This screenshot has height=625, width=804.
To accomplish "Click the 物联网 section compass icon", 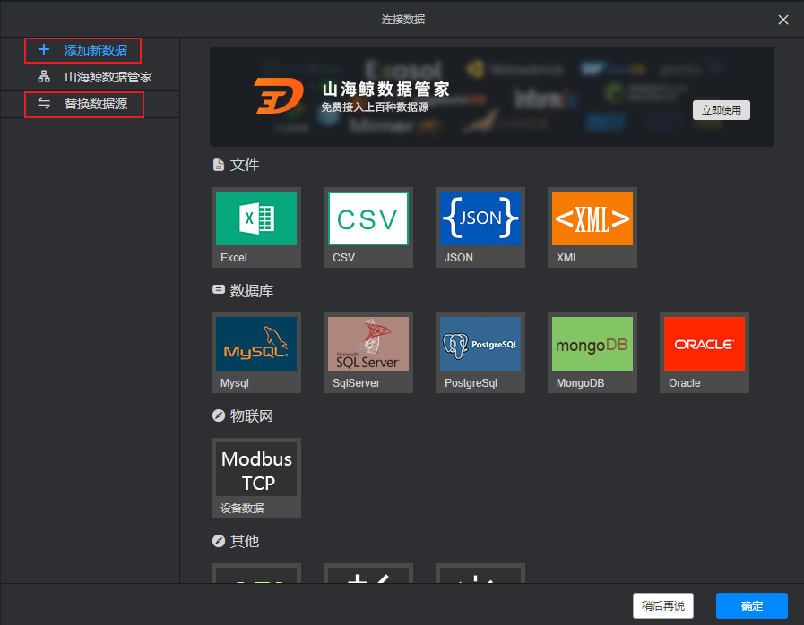I will (x=219, y=415).
